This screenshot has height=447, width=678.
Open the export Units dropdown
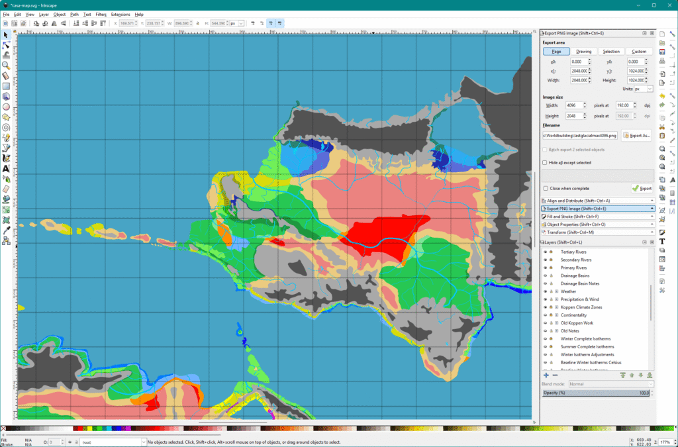(x=644, y=89)
